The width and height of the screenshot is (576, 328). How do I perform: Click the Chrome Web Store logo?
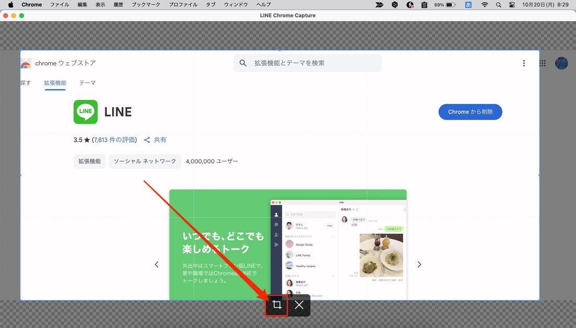tap(26, 63)
